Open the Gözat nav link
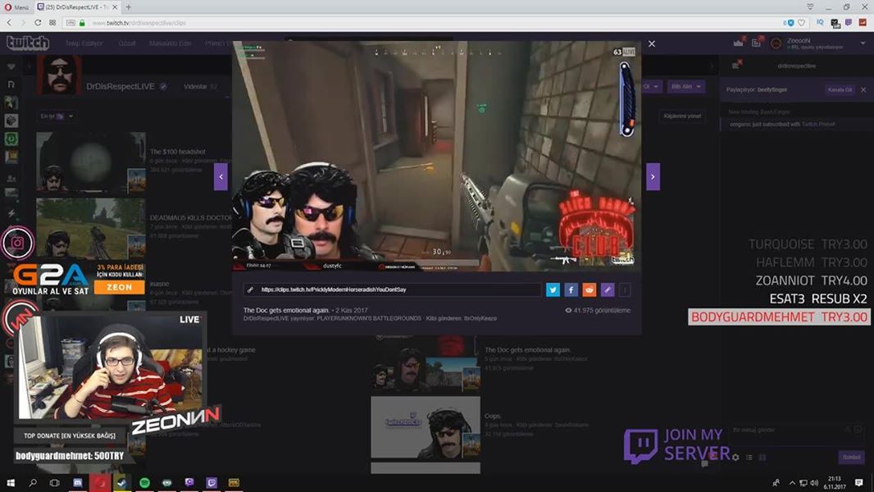 127,43
